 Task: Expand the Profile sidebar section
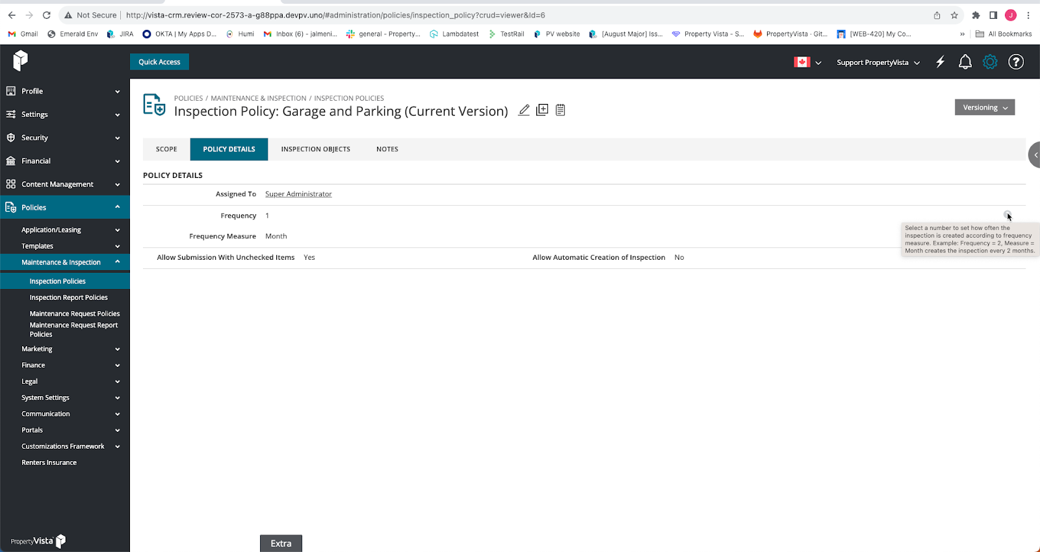pos(65,91)
